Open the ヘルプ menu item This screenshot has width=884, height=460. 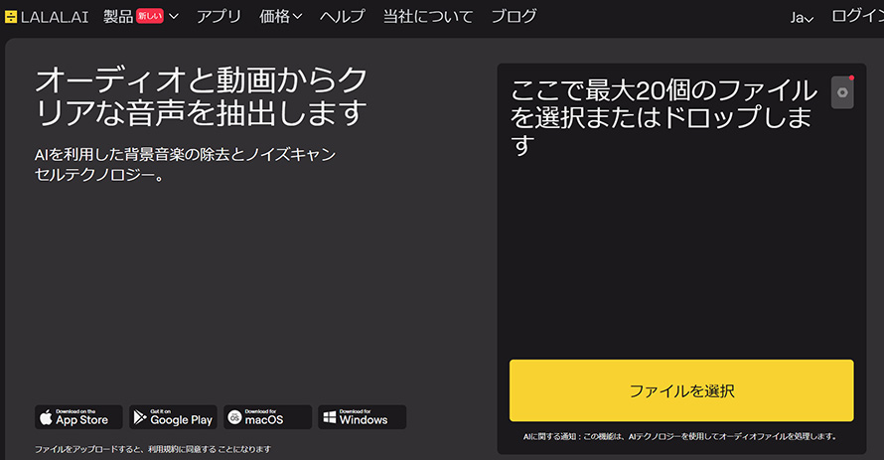(x=342, y=17)
